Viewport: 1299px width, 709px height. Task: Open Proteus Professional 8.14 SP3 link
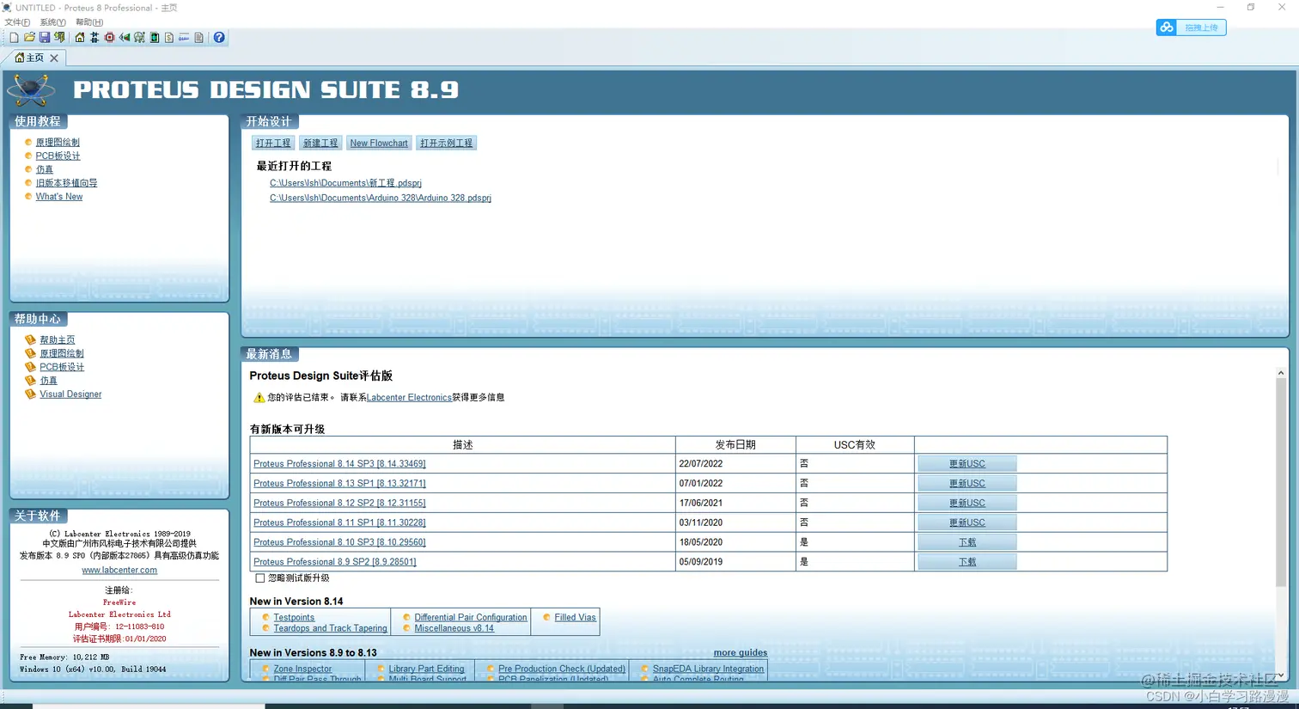tap(339, 464)
